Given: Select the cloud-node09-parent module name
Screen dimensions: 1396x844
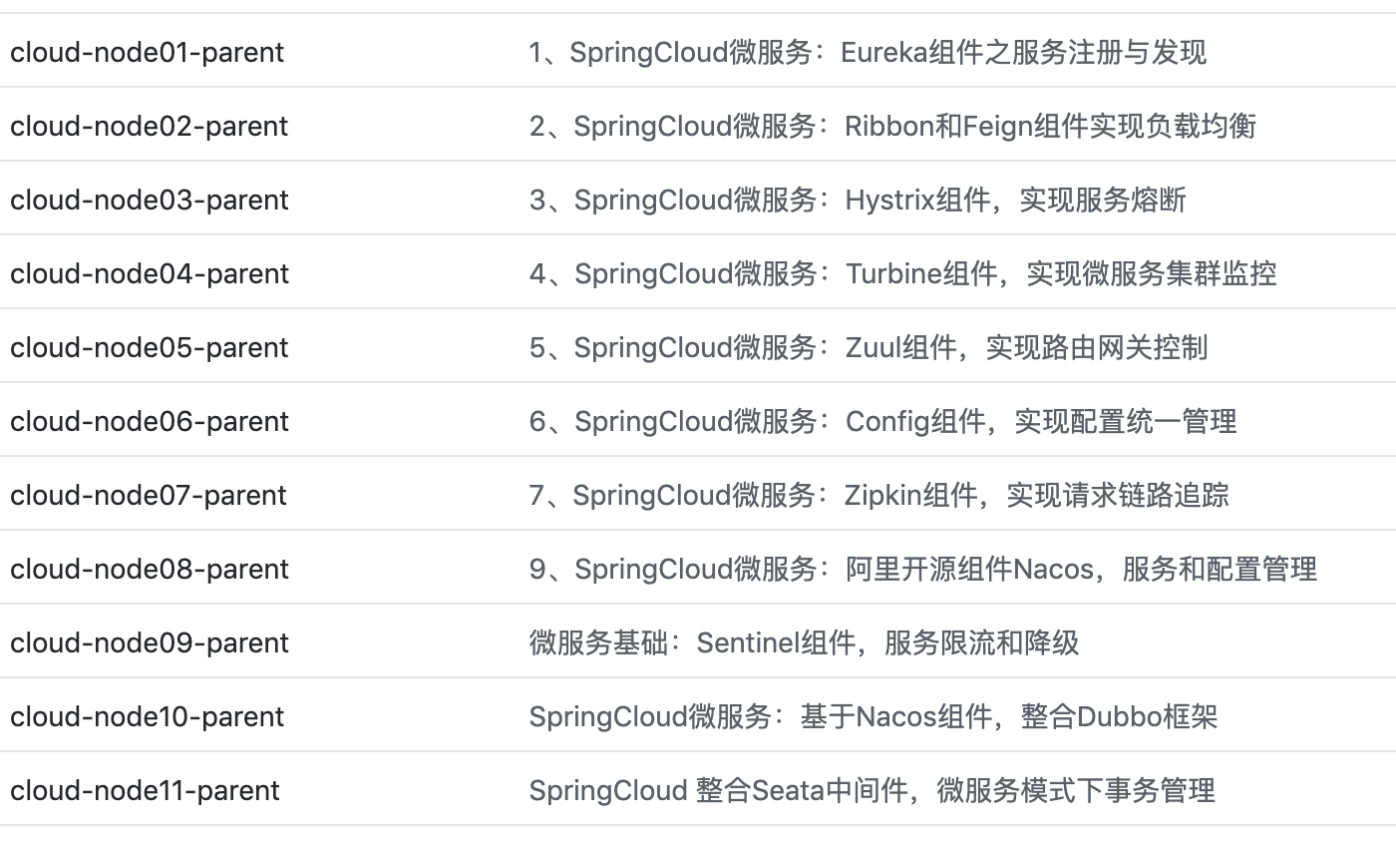Looking at the screenshot, I should 150,642.
